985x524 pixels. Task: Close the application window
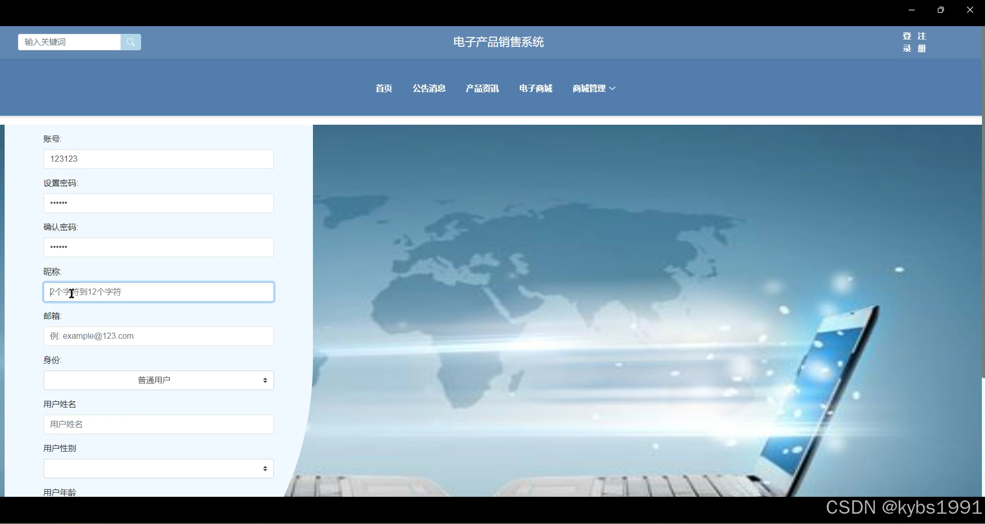tap(970, 10)
